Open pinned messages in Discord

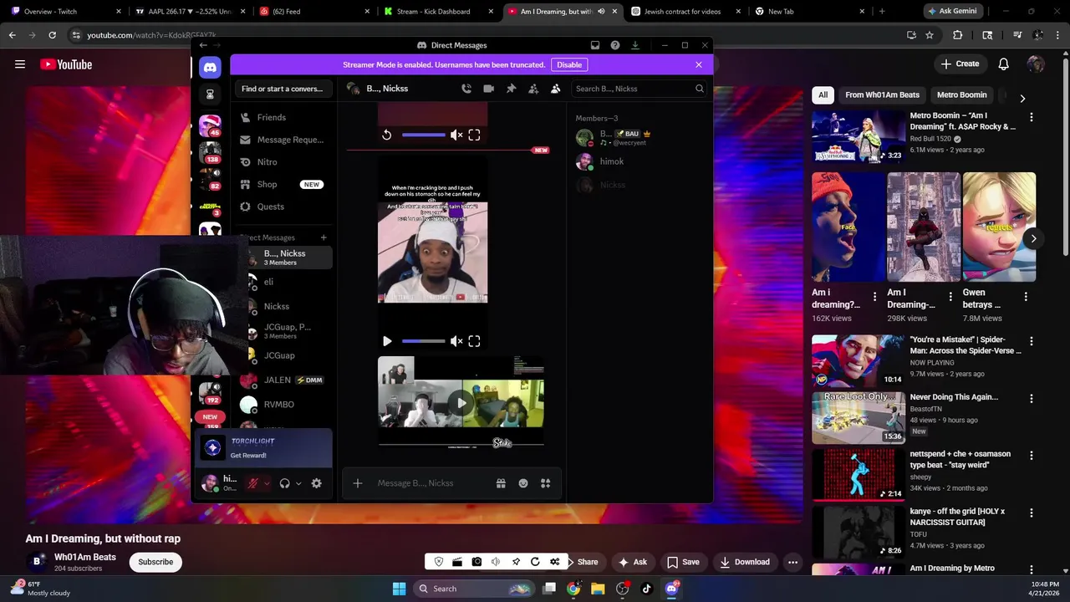point(511,89)
